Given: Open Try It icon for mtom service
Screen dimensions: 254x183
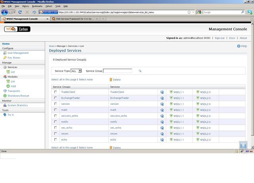Looking at the screenshot, I should (x=162, y=134).
